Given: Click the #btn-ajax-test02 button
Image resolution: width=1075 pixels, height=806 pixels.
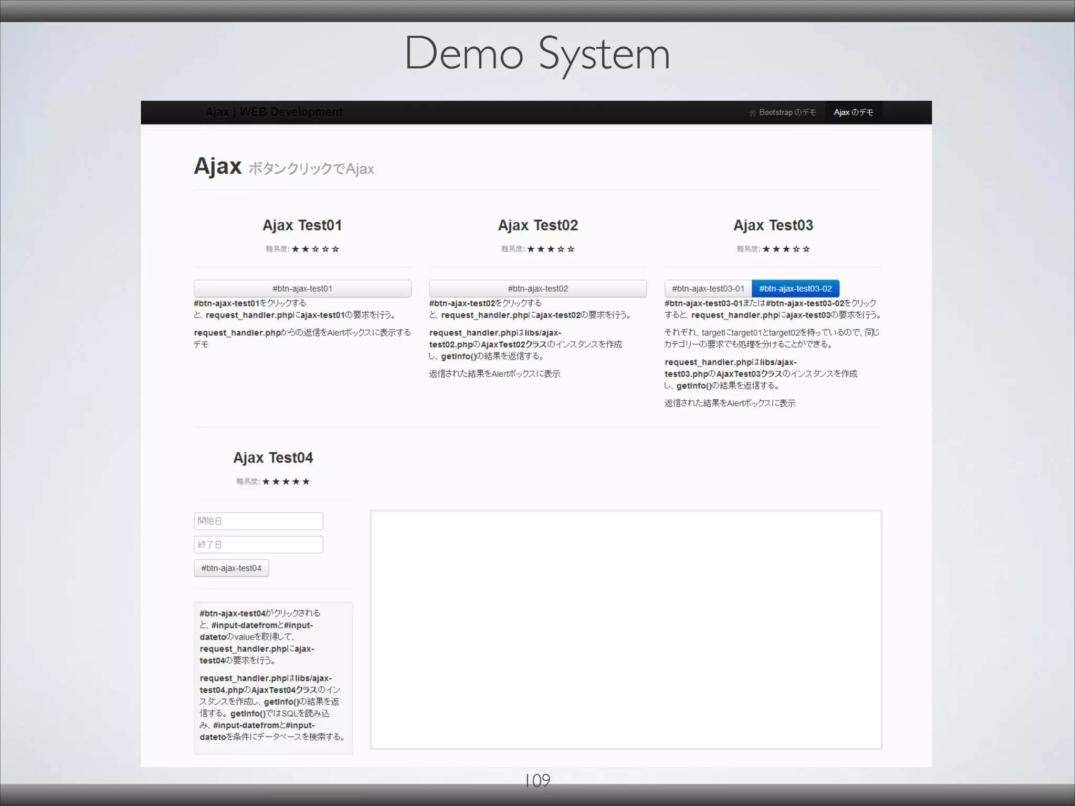Looking at the screenshot, I should [538, 289].
